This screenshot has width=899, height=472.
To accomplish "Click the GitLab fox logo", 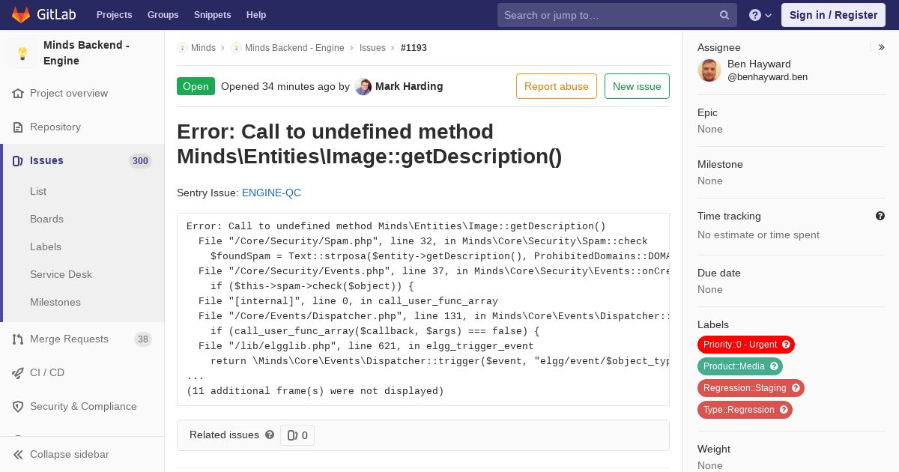I will [x=21, y=15].
